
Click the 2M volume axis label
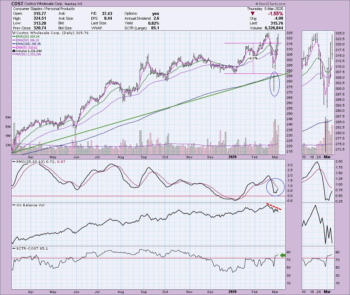8,145
